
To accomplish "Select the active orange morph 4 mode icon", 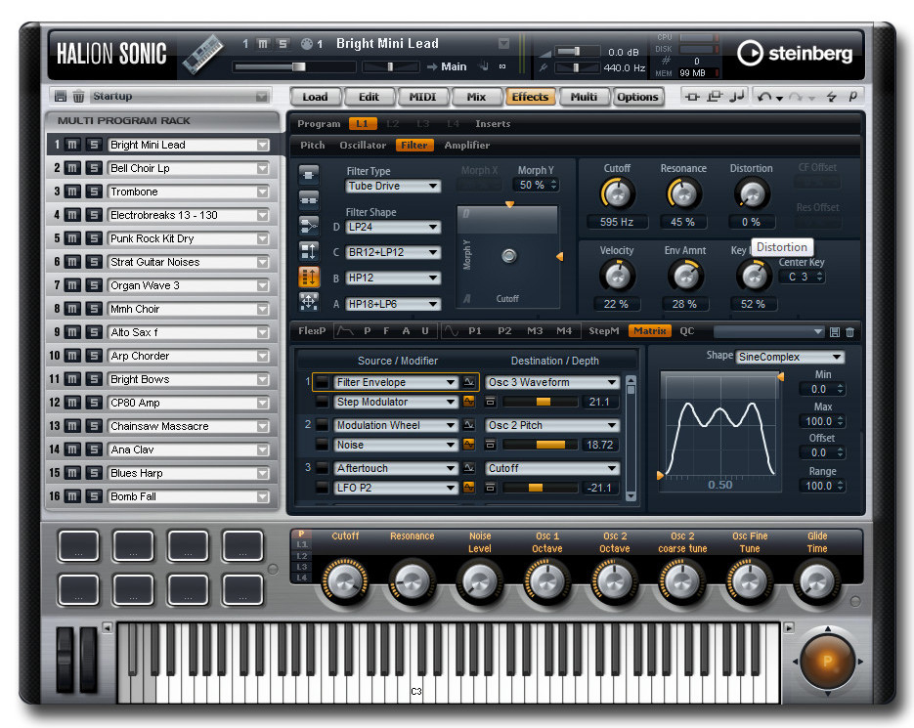I will 309,277.
